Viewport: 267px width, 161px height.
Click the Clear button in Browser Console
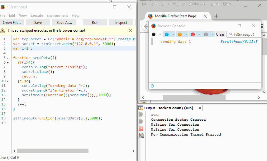[220, 34]
